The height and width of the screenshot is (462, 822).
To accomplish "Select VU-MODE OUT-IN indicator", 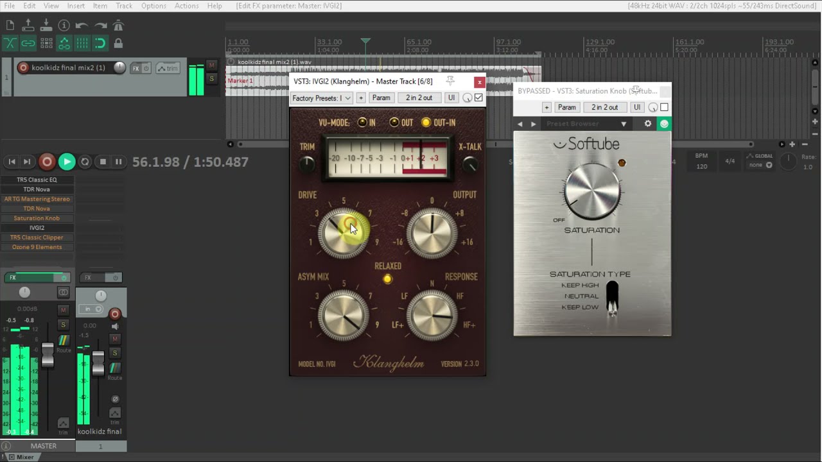I will click(426, 123).
